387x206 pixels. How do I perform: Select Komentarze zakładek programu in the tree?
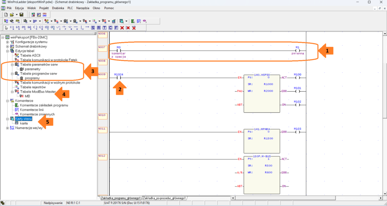pos(44,105)
